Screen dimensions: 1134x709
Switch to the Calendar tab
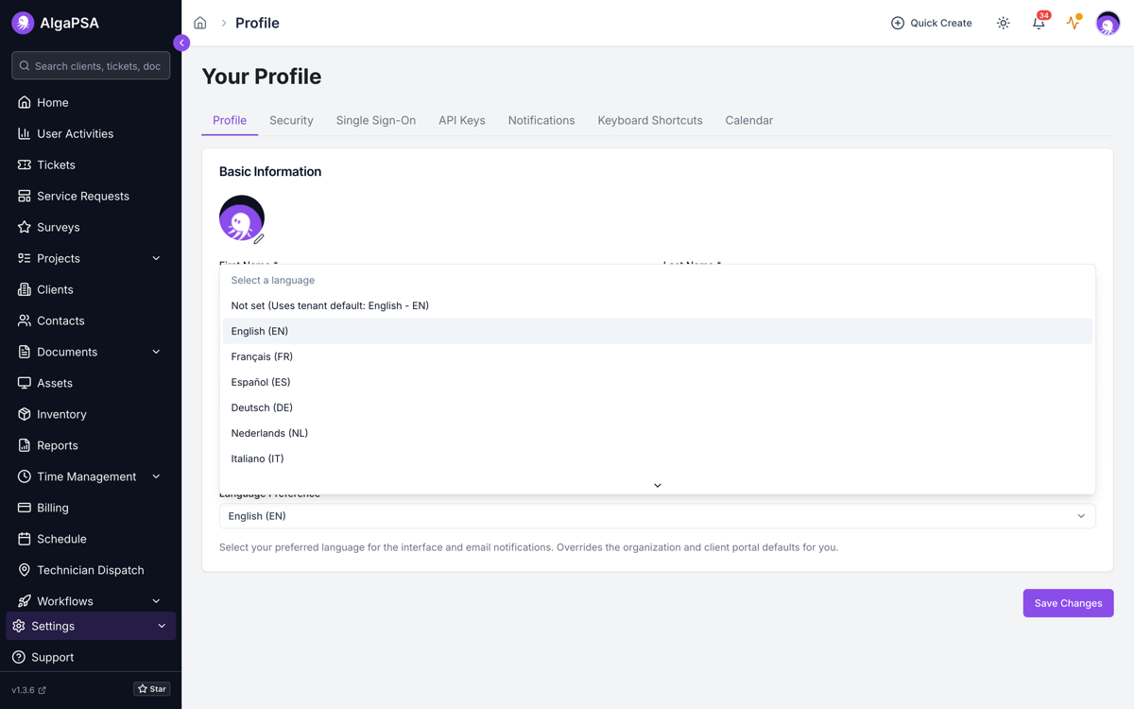click(749, 120)
